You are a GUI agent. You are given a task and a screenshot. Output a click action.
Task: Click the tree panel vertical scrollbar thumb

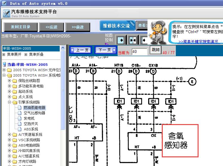(63, 90)
